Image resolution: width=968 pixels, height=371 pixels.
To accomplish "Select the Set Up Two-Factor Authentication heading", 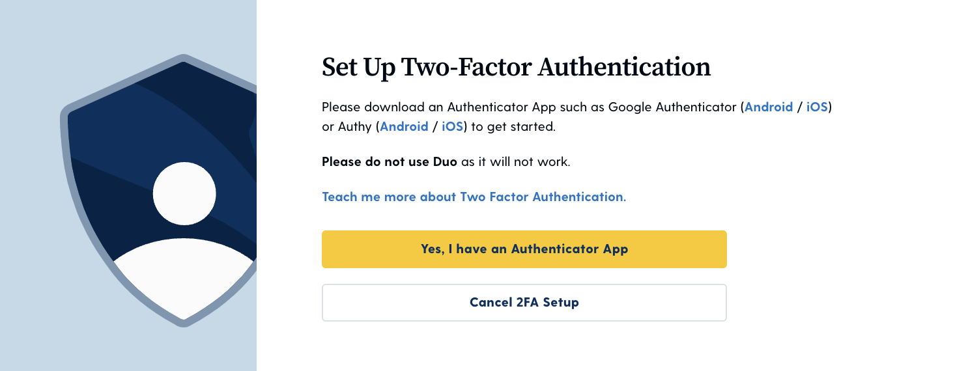I will pos(516,68).
